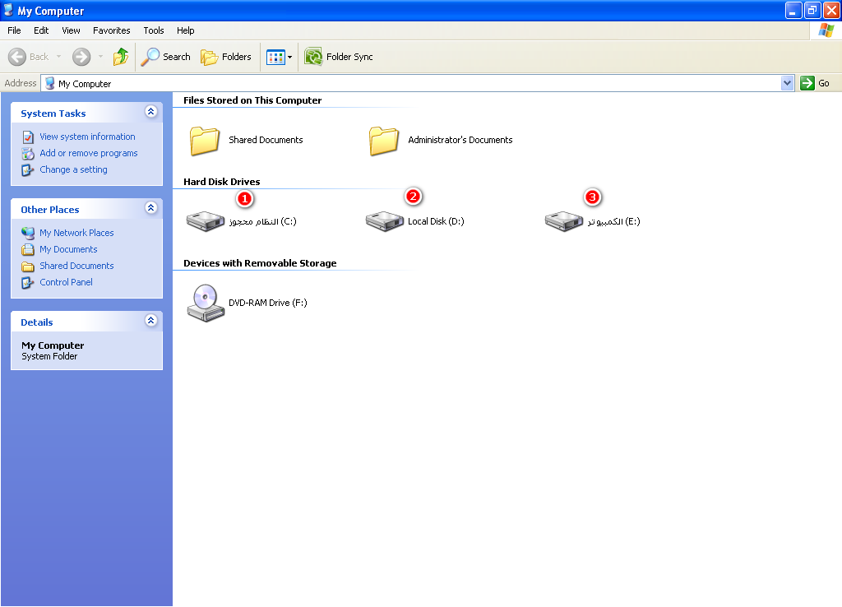Viewport: 842px width, 607px height.
Task: Minimize the My Computer window
Action: tap(793, 10)
